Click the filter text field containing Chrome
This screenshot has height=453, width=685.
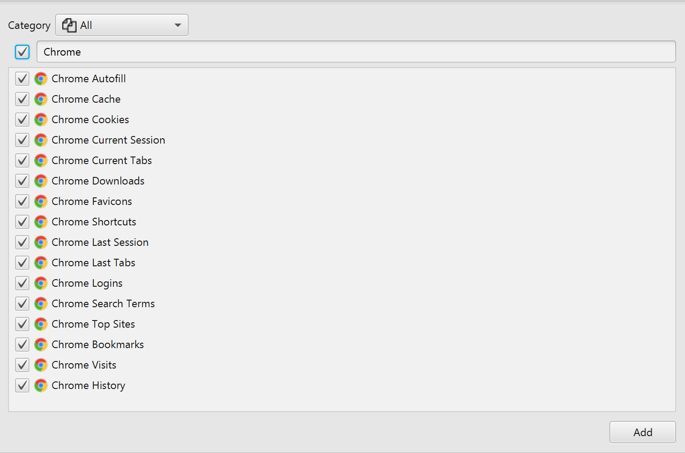coord(356,52)
